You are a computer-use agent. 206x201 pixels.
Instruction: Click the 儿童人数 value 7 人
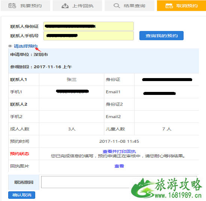[x=167, y=129]
